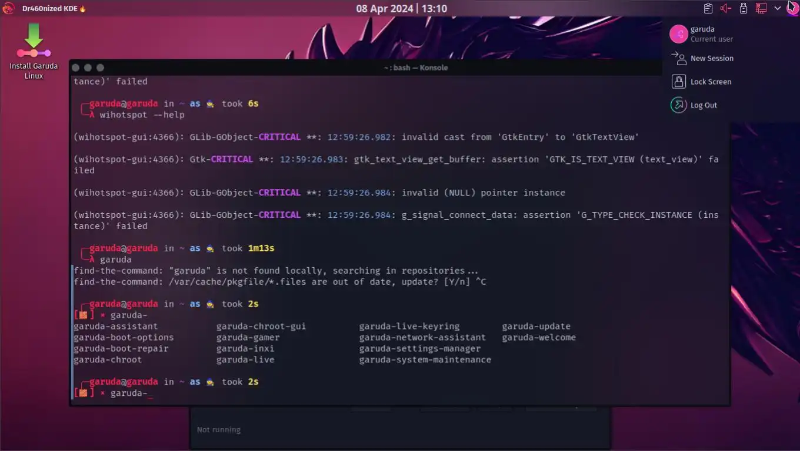Expand hidden system tray icons chevron
The height and width of the screenshot is (451, 800).
[x=778, y=8]
